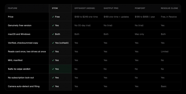Click the green checkmark beside Free
This screenshot has width=186, height=94.
click(53, 17)
